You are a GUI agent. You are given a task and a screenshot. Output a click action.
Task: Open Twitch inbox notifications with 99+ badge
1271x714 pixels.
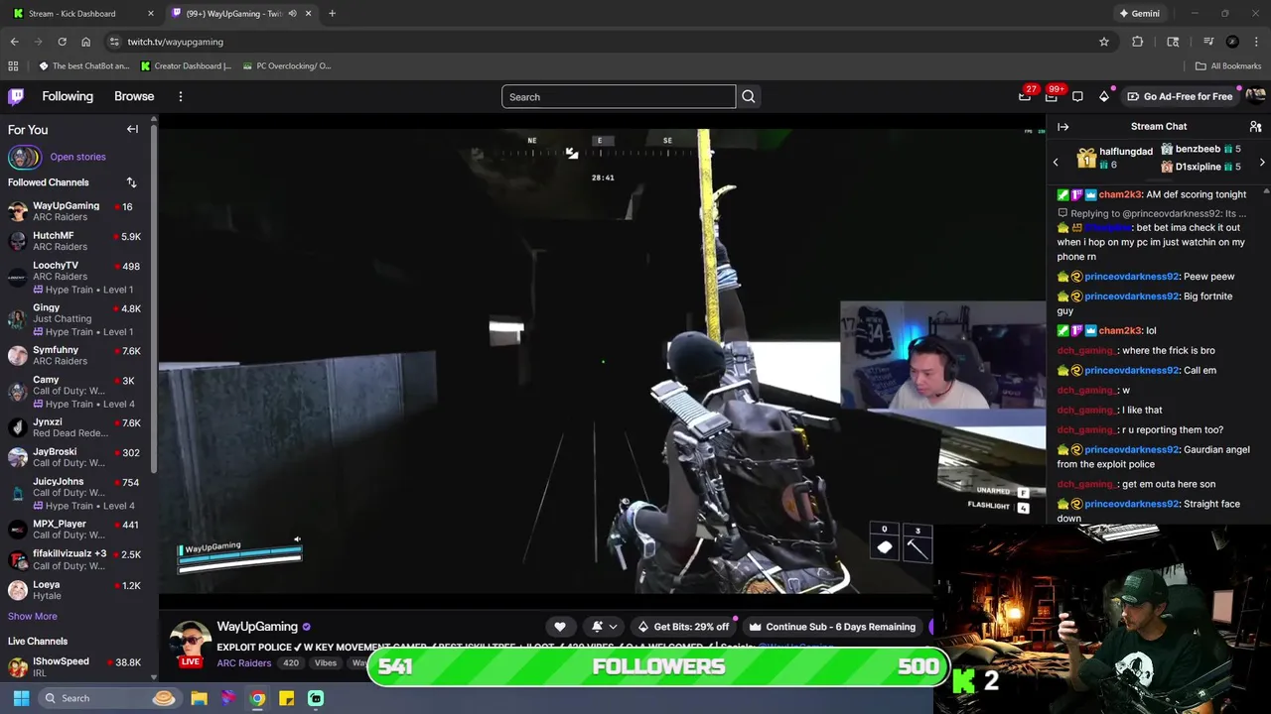click(1052, 96)
